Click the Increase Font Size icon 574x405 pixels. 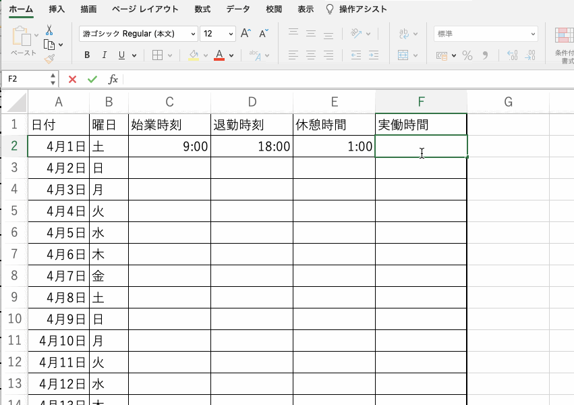pos(246,33)
